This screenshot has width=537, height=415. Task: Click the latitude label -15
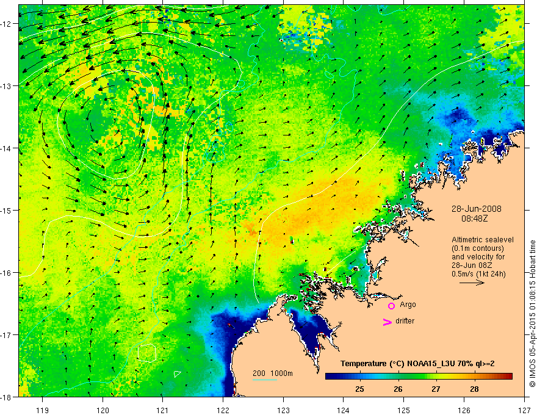(6, 210)
